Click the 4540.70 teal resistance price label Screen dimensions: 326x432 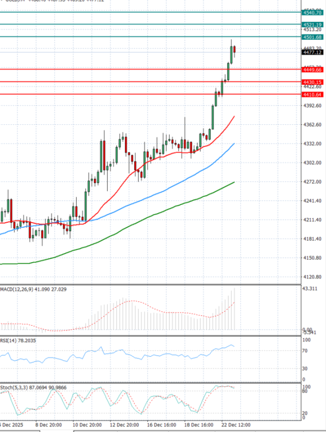pos(313,12)
